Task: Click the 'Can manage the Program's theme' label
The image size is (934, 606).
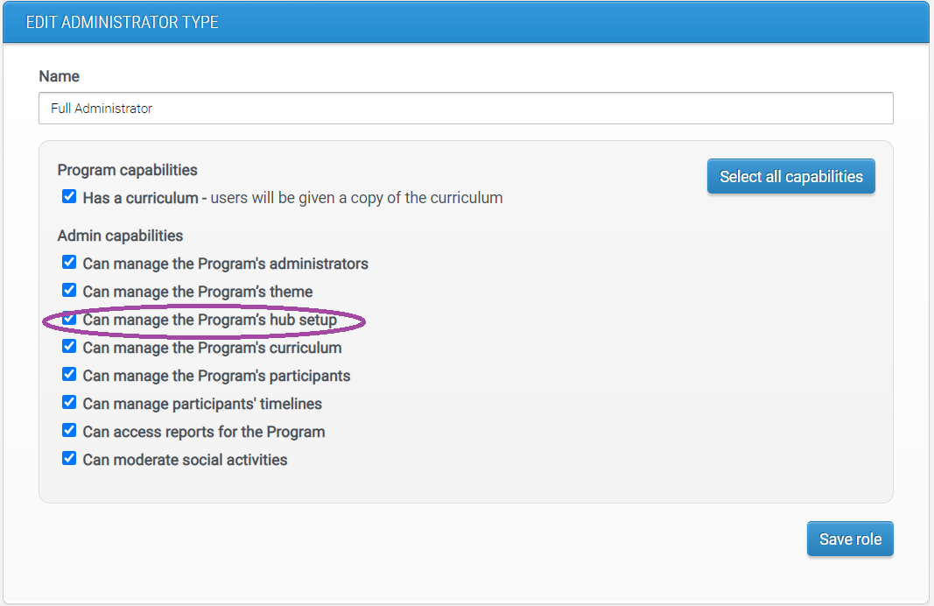Action: (x=197, y=292)
